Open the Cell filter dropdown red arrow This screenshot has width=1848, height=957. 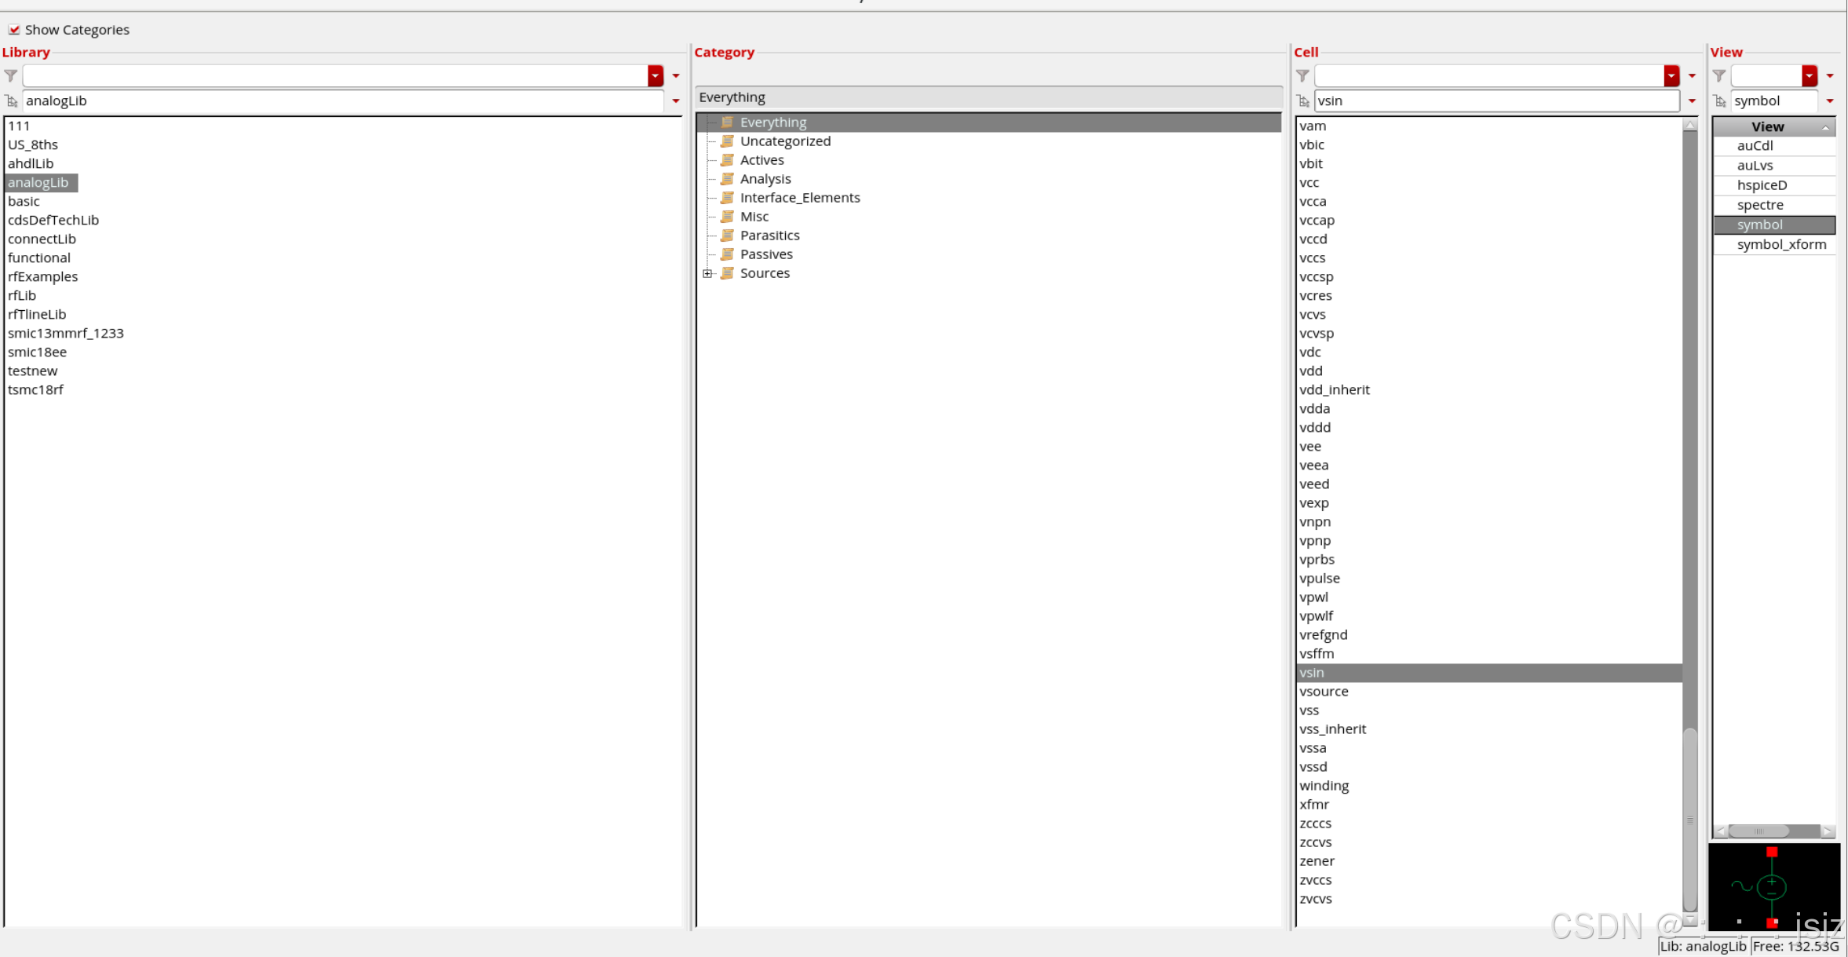pyautogui.click(x=1671, y=76)
